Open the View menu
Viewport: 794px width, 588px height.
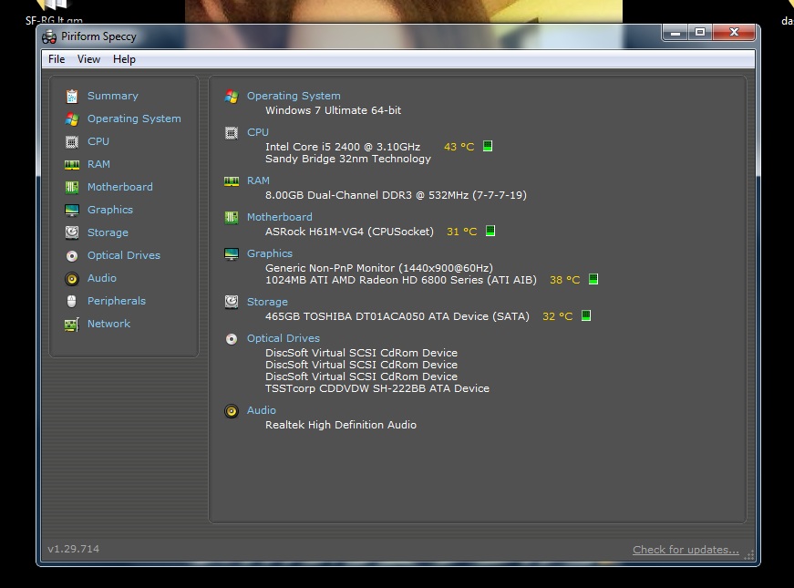88,59
